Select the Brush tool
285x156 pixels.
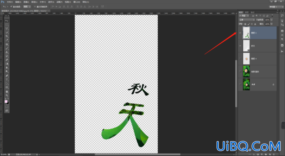click(7, 48)
